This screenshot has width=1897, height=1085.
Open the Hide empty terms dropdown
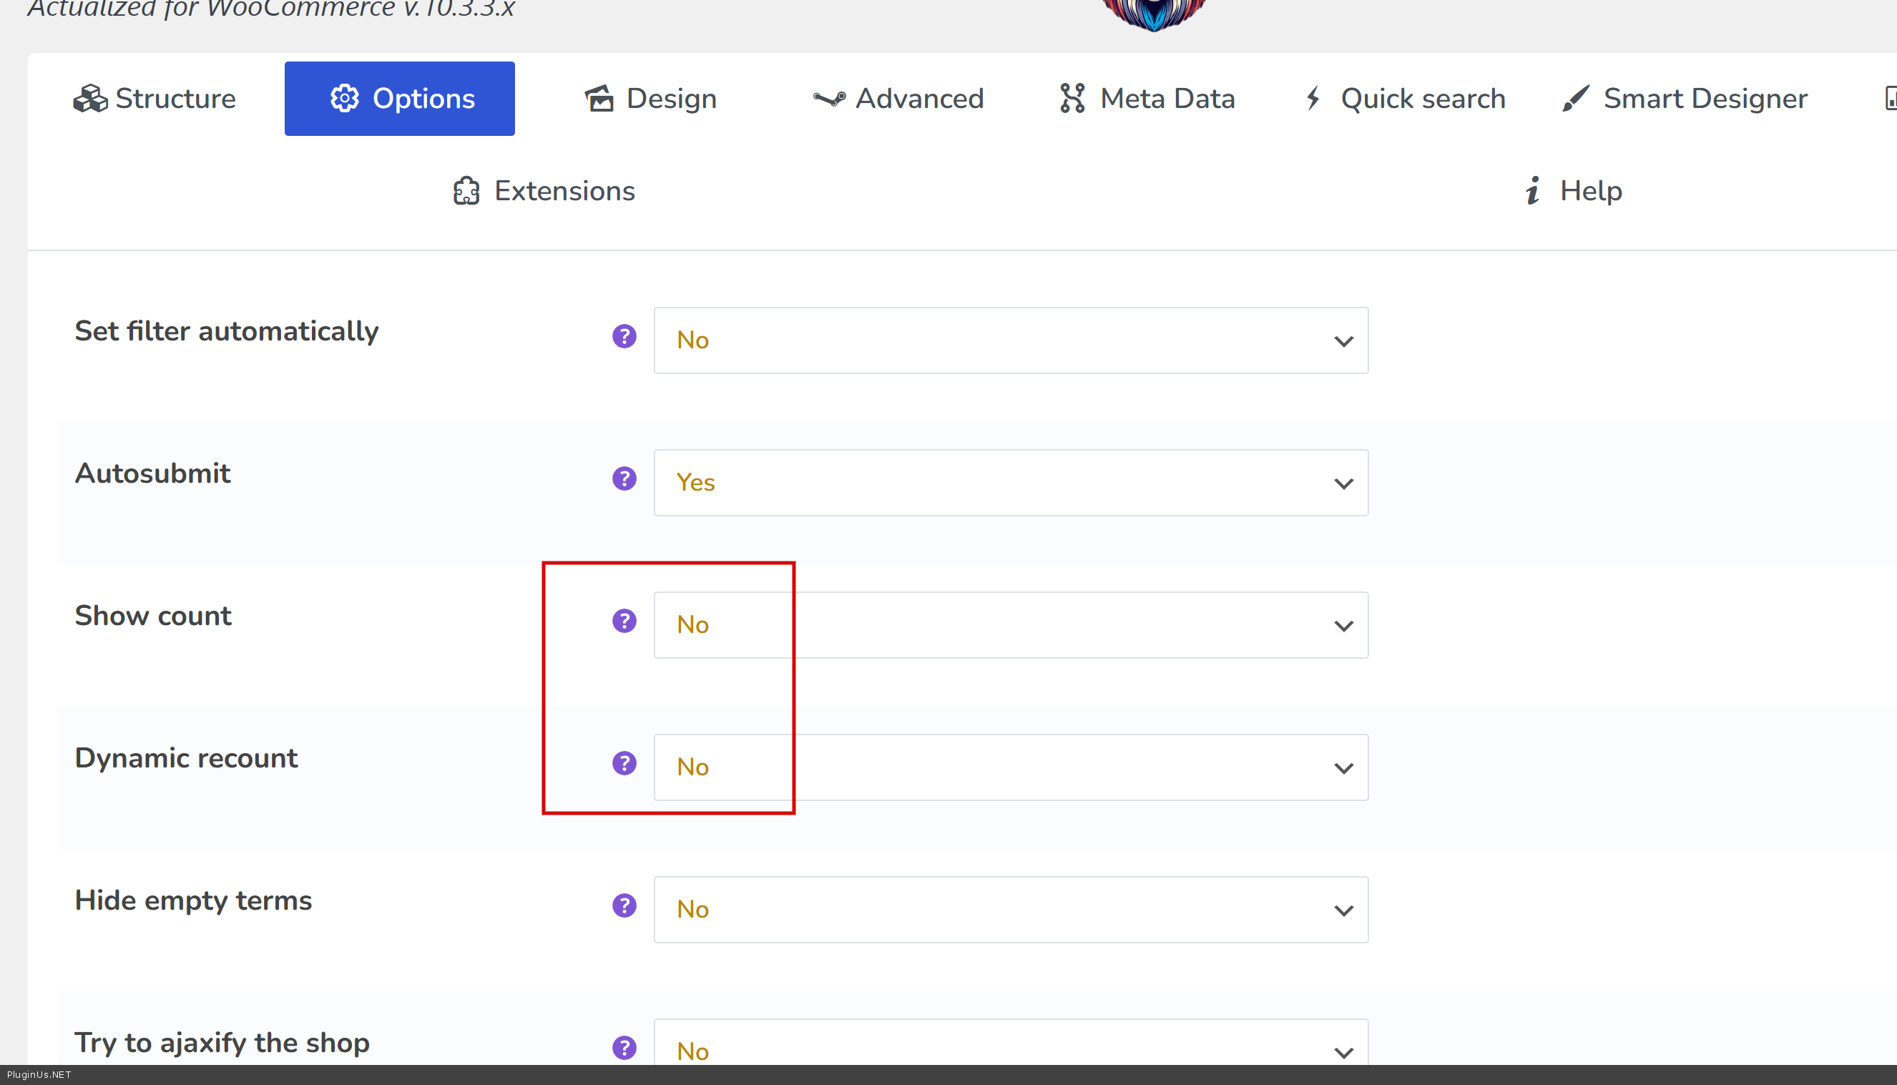[x=1010, y=910]
